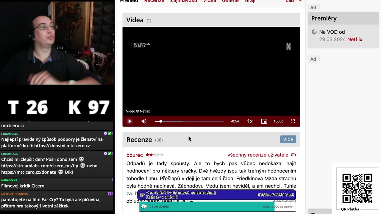Open the Hrají tab
381x214 pixels.
[250, 1]
